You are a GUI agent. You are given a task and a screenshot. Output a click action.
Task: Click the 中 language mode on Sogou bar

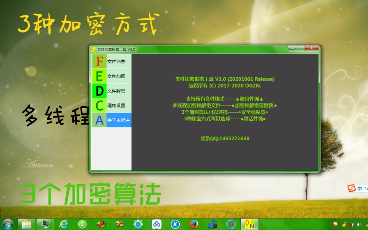359,188
